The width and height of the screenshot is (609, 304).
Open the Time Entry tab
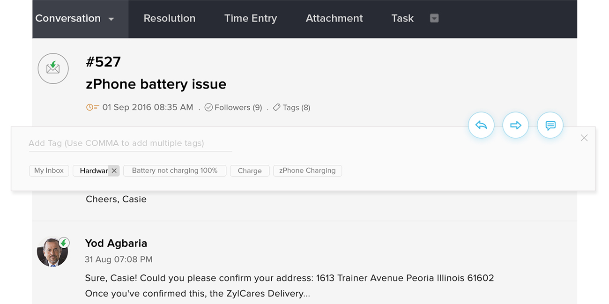pos(250,18)
